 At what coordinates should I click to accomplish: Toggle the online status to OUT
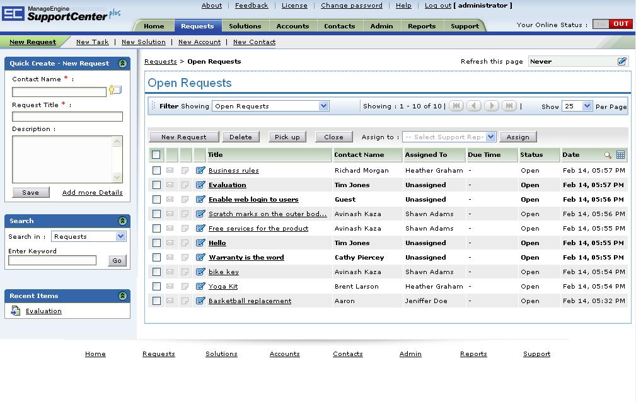coord(621,24)
